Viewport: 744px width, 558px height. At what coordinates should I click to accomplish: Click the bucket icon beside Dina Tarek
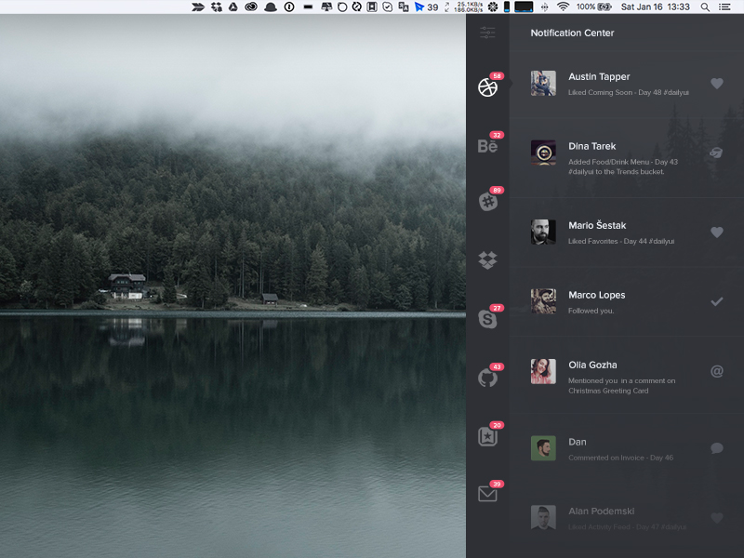tap(716, 153)
